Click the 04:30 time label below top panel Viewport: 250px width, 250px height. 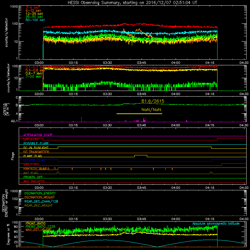tap(244, 63)
